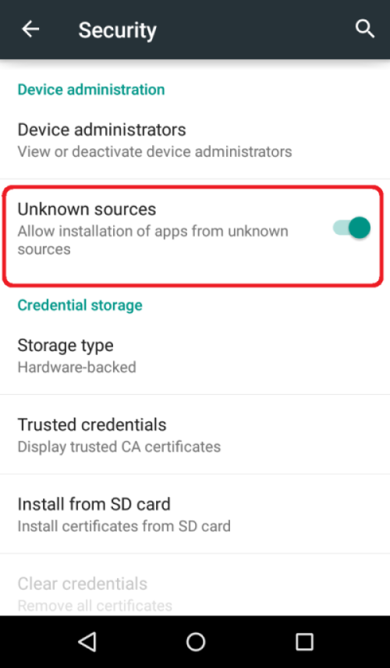Screen dimensions: 390x668
Task: Open search with the magnifier icon
Action: (x=365, y=30)
